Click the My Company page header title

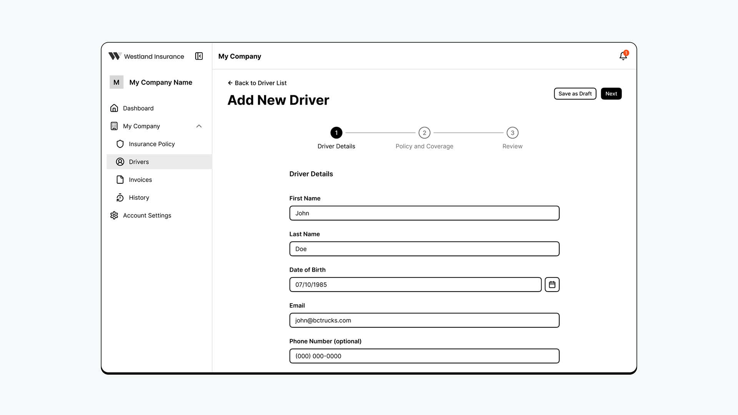click(239, 56)
